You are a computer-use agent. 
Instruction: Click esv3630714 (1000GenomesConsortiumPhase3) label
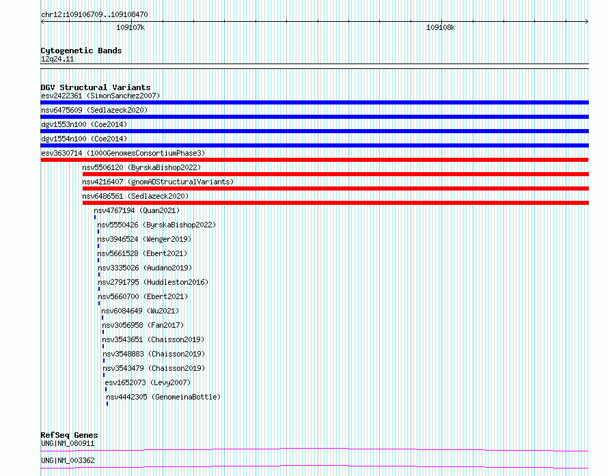[x=123, y=153]
